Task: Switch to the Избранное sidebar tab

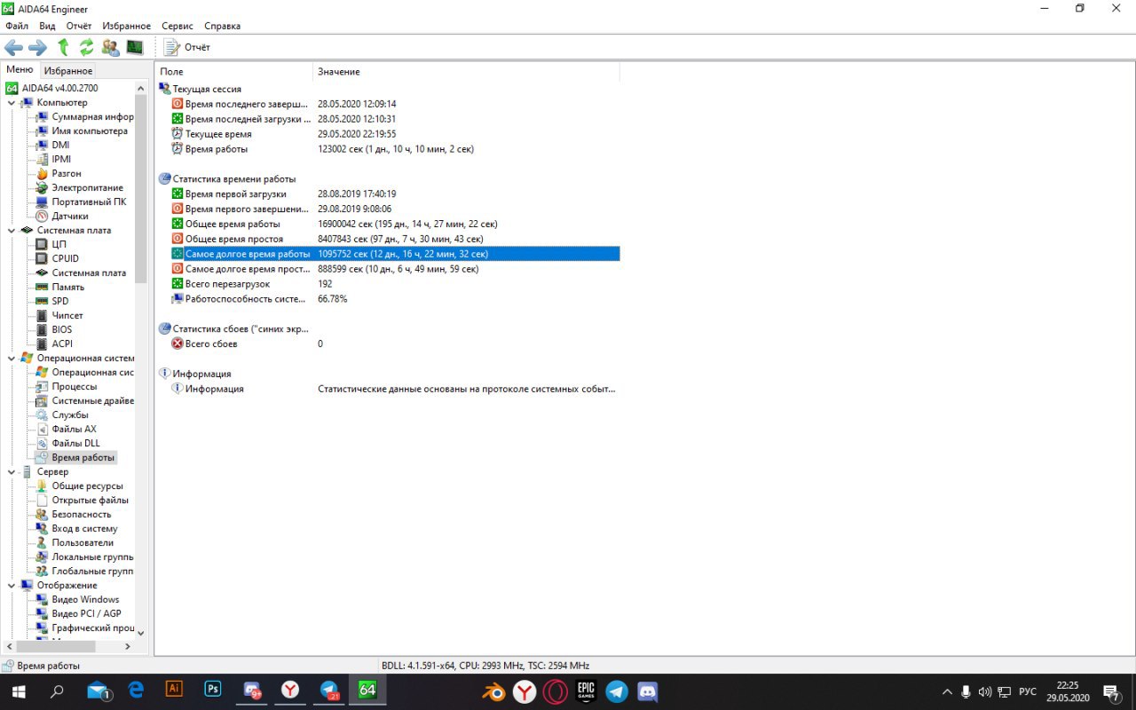Action: point(68,71)
